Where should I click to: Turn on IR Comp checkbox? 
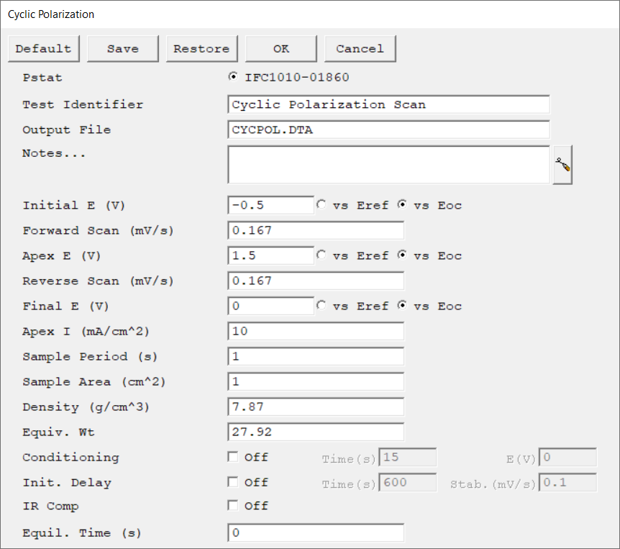pyautogui.click(x=232, y=506)
